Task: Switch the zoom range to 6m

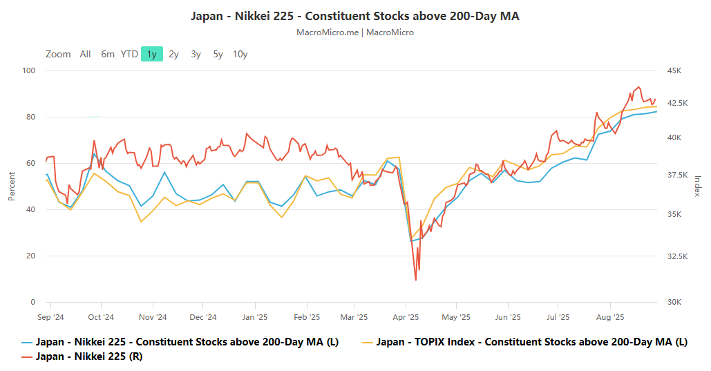Action: [108, 54]
